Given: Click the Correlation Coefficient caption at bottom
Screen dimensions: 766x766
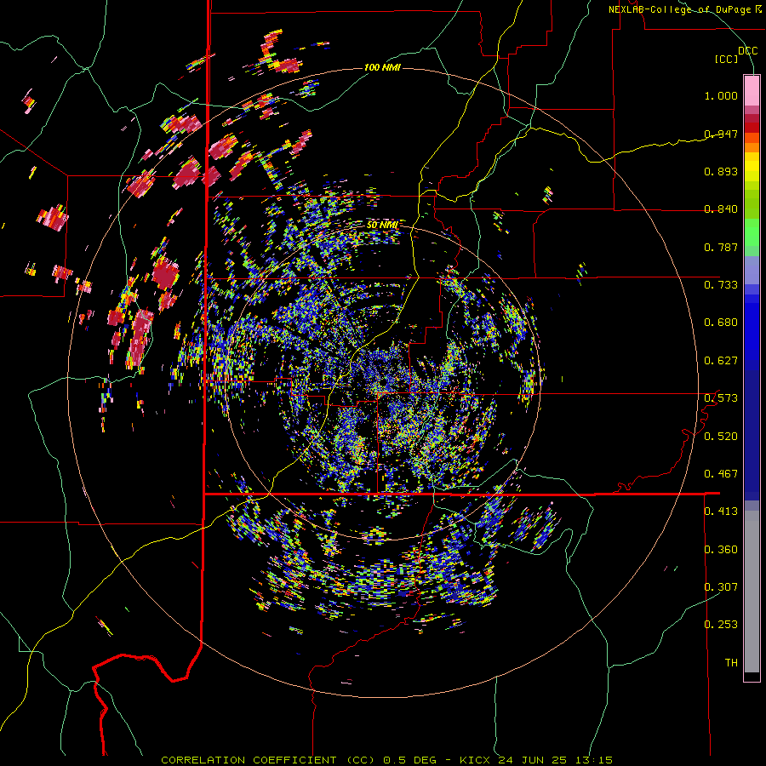Looking at the screenshot, I should coord(386,760).
